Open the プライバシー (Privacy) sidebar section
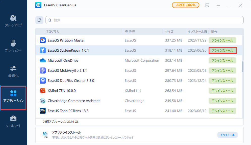 coord(13,46)
